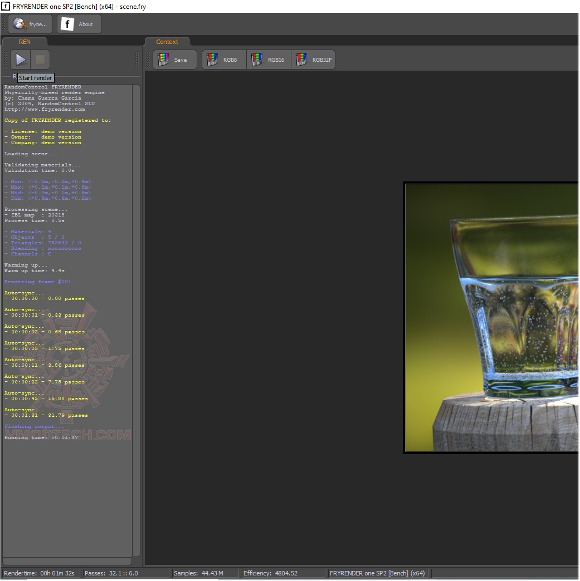Viewport: 580px width, 581px height.
Task: Click the Context toolbar drag grip handle
Action: (148, 60)
